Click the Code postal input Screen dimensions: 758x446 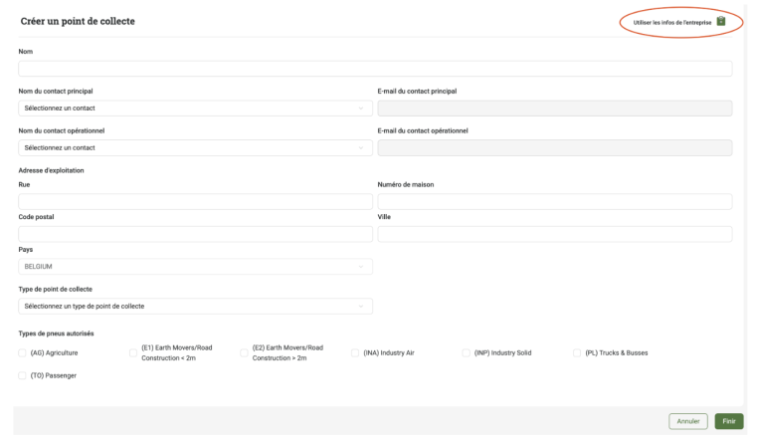pos(195,234)
